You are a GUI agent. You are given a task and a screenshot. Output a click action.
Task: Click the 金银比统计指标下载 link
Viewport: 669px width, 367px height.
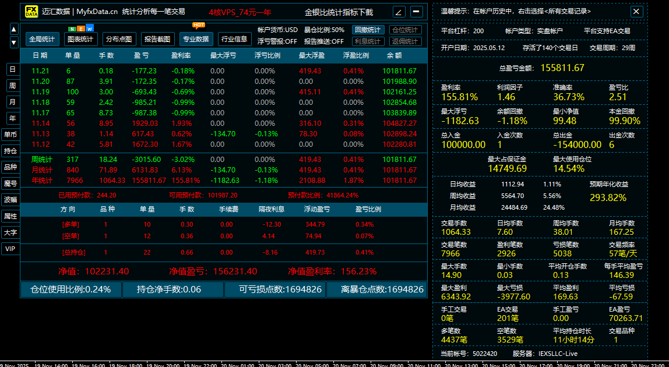point(339,12)
